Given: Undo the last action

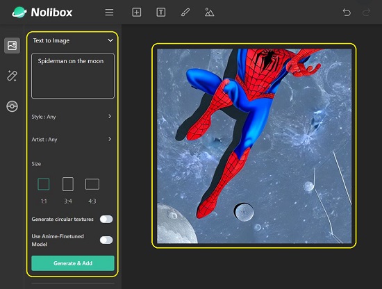Looking at the screenshot, I should point(347,13).
